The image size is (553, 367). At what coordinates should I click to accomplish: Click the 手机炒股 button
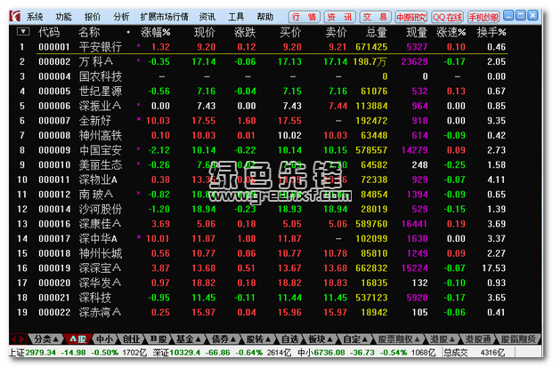pos(484,17)
